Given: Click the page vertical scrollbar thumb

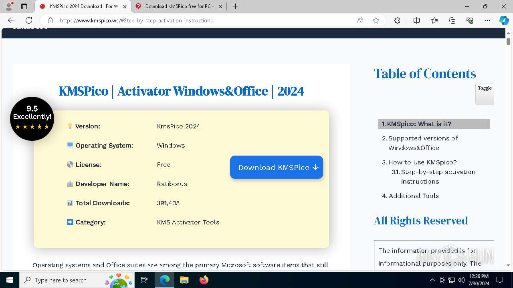Looking at the screenshot, I should coord(508,41).
